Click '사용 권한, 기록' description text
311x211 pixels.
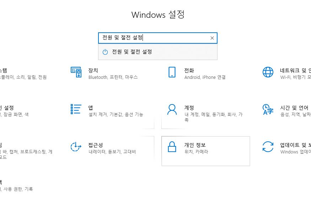(x=18, y=189)
